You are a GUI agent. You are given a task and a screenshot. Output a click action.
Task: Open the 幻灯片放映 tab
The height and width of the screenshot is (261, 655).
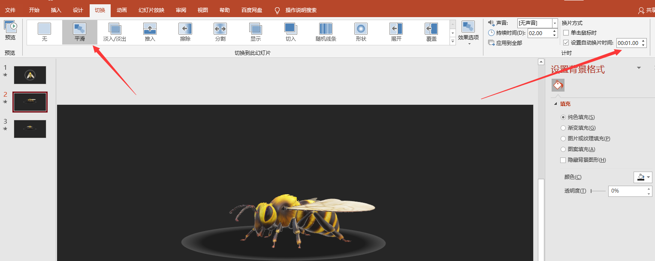click(151, 10)
